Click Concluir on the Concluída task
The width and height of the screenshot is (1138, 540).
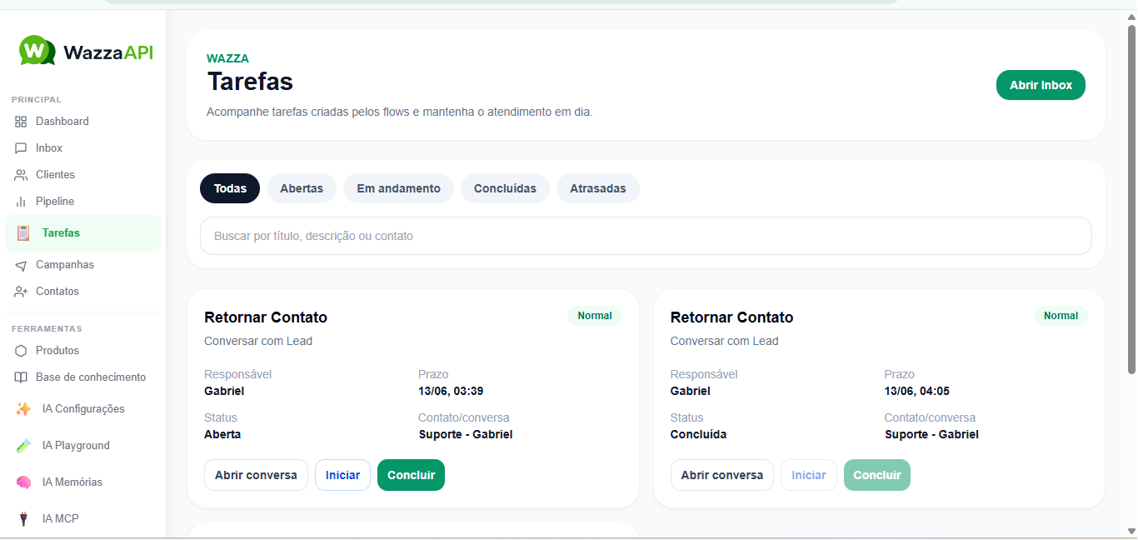click(877, 475)
